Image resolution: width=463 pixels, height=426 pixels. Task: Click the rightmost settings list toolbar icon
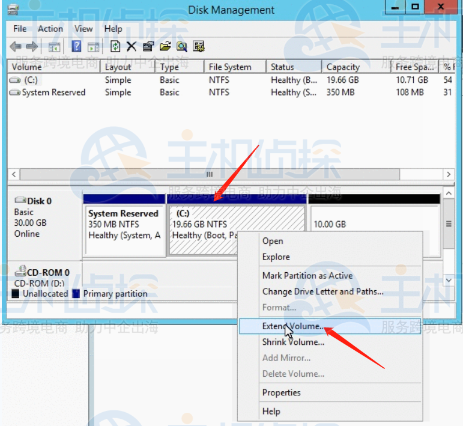pyautogui.click(x=199, y=46)
